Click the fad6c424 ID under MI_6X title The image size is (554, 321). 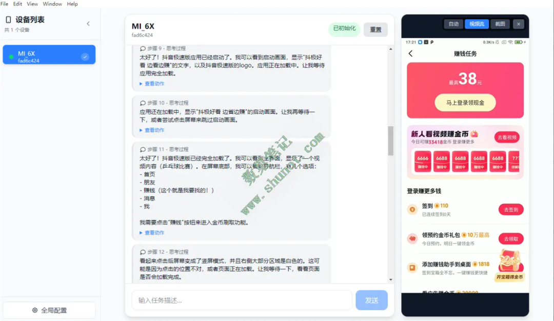[143, 35]
